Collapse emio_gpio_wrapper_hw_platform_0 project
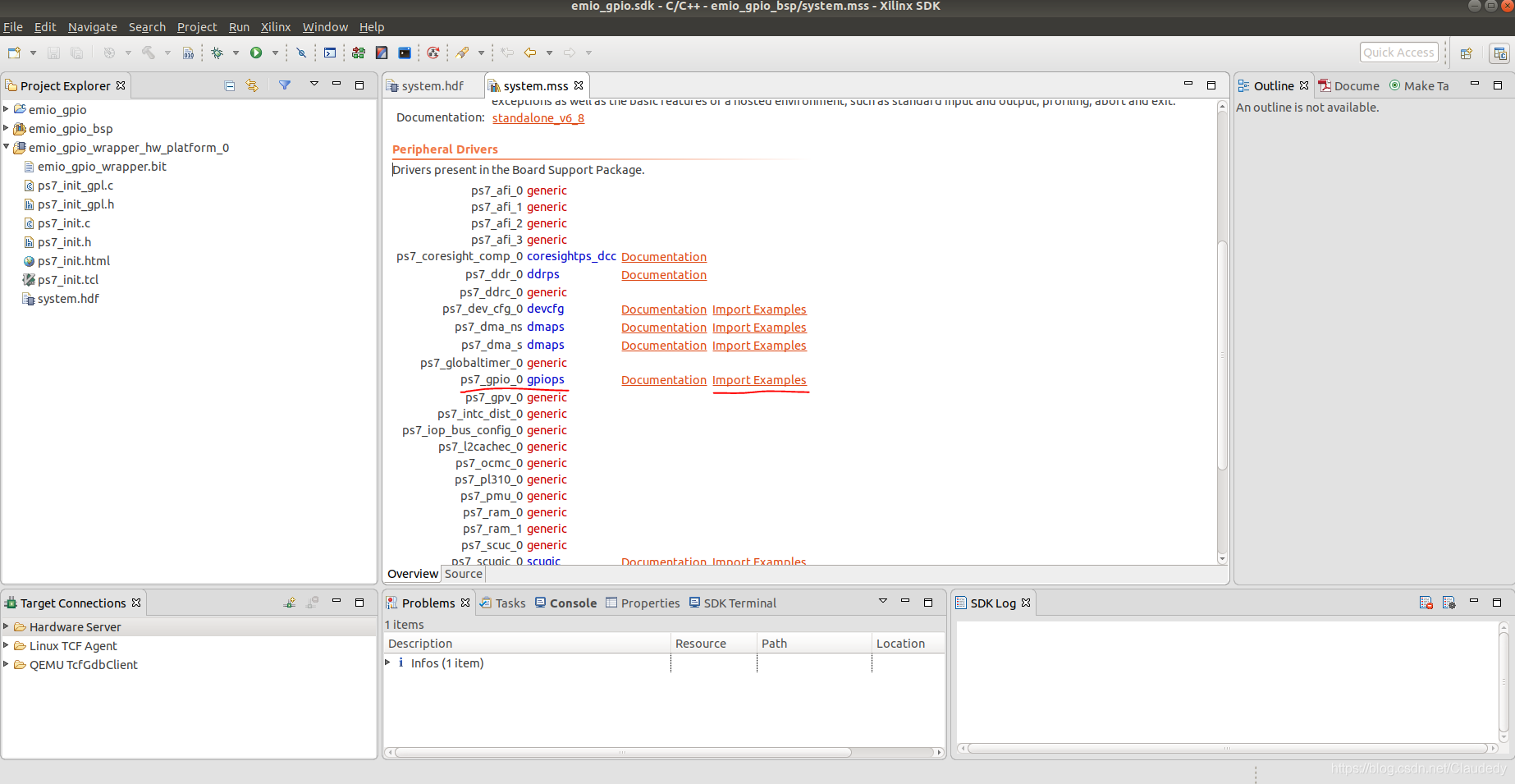Viewport: 1515px width, 784px height. (6, 147)
